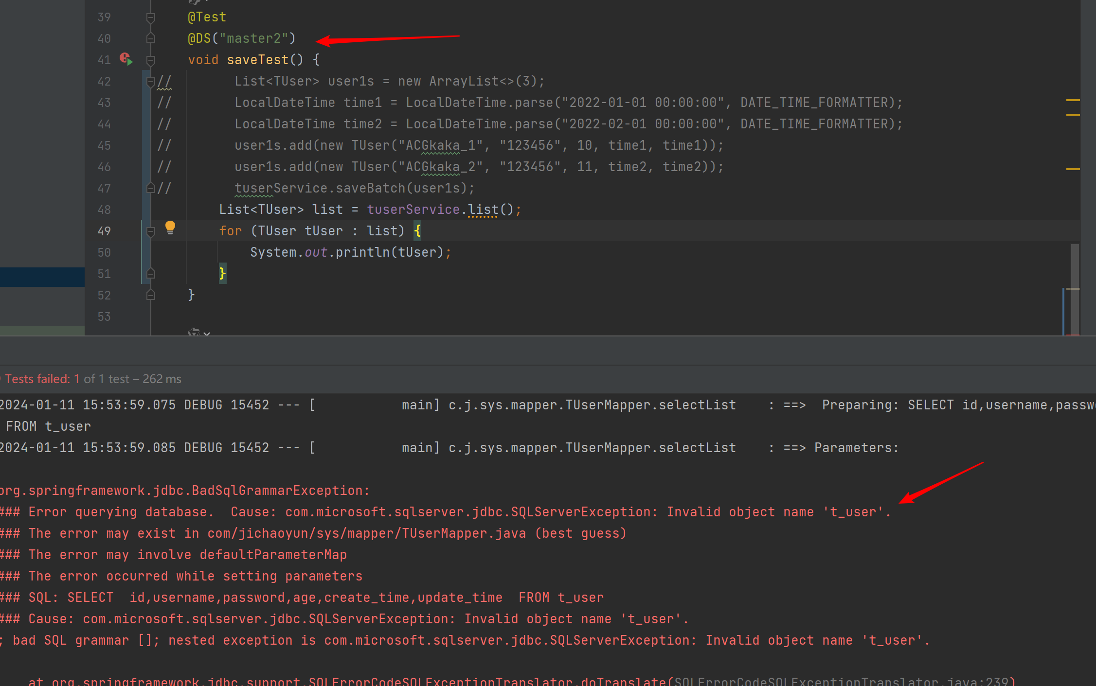The height and width of the screenshot is (686, 1096).
Task: Open the inspections widget icon below line 53
Action: [193, 333]
